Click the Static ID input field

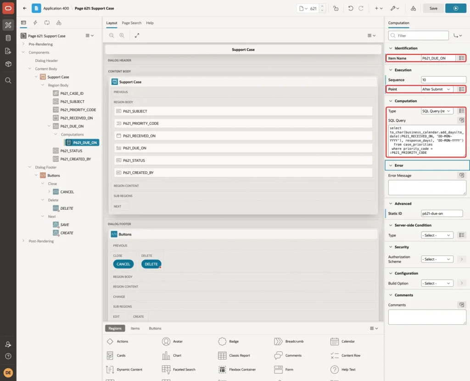coord(442,213)
